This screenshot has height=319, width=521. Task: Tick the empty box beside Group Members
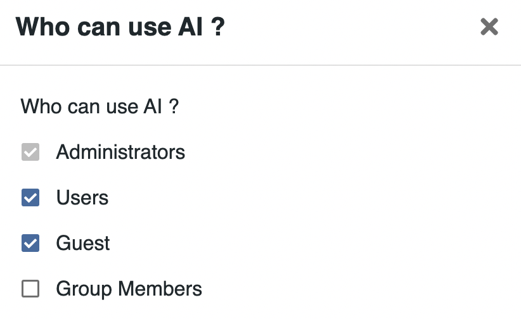pos(30,289)
